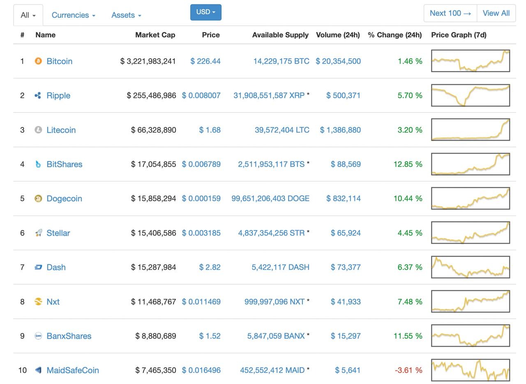Click Nxt supply 999,997,096 NXT

pyautogui.click(x=275, y=302)
